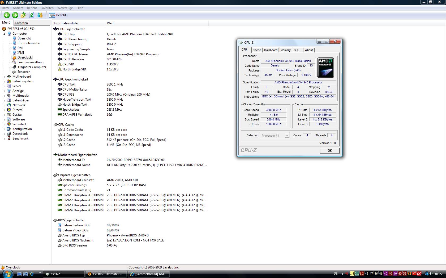Switch to SPD tab in CPU-Z
Viewport: 446px width, 278px height.
pos(297,50)
